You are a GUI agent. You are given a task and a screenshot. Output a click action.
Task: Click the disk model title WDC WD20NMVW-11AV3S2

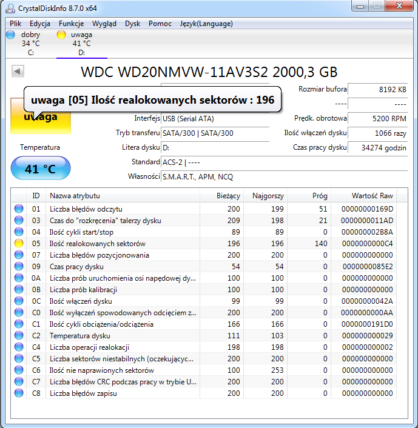click(x=209, y=72)
